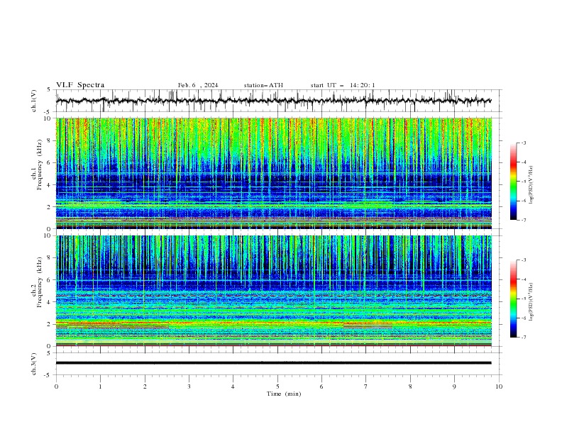Click the "station=ATH" header text

click(x=263, y=85)
